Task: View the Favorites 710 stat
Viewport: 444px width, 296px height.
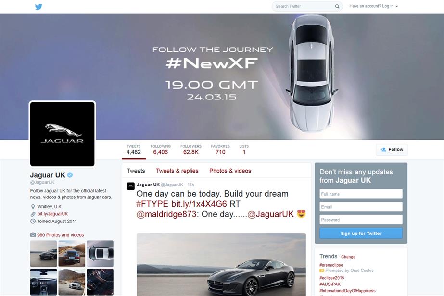Action: click(x=220, y=149)
